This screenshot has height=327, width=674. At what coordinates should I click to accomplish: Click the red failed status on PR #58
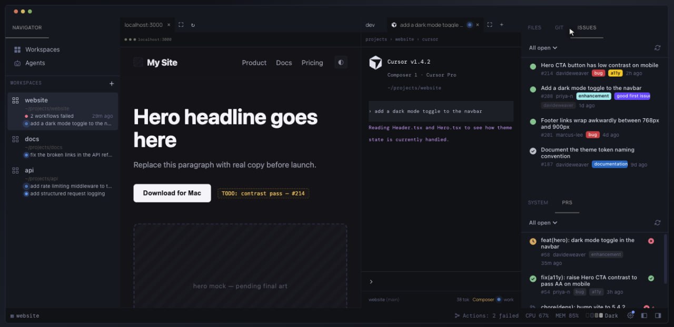tap(651, 241)
